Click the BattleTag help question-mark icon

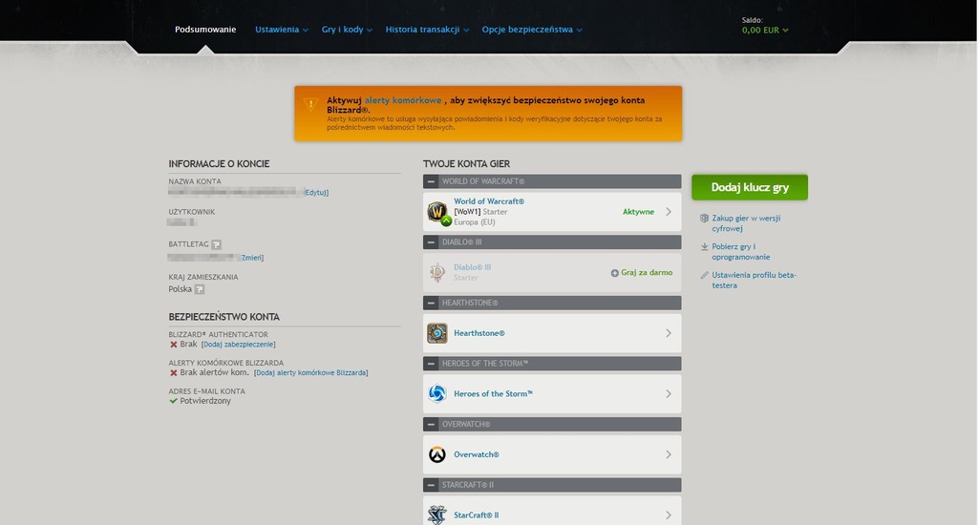(x=216, y=244)
